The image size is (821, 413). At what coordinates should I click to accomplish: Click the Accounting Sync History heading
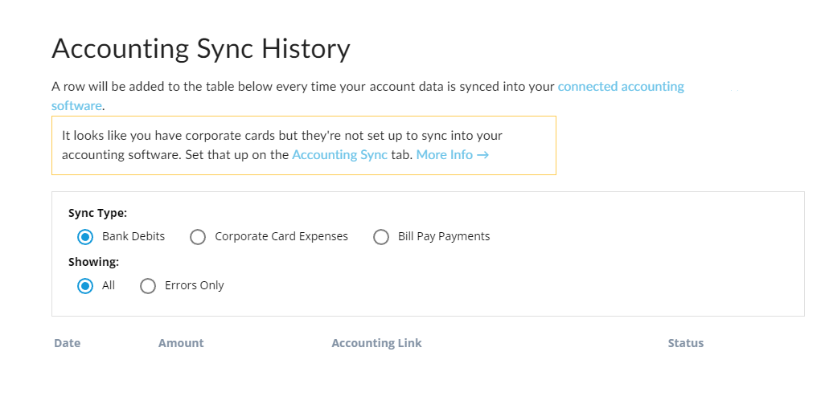pyautogui.click(x=201, y=49)
